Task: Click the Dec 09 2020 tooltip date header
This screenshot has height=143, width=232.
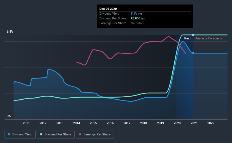Action: click(x=108, y=9)
